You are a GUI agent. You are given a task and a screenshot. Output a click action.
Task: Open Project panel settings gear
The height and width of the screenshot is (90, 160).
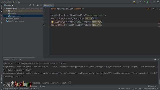click(x=38, y=5)
